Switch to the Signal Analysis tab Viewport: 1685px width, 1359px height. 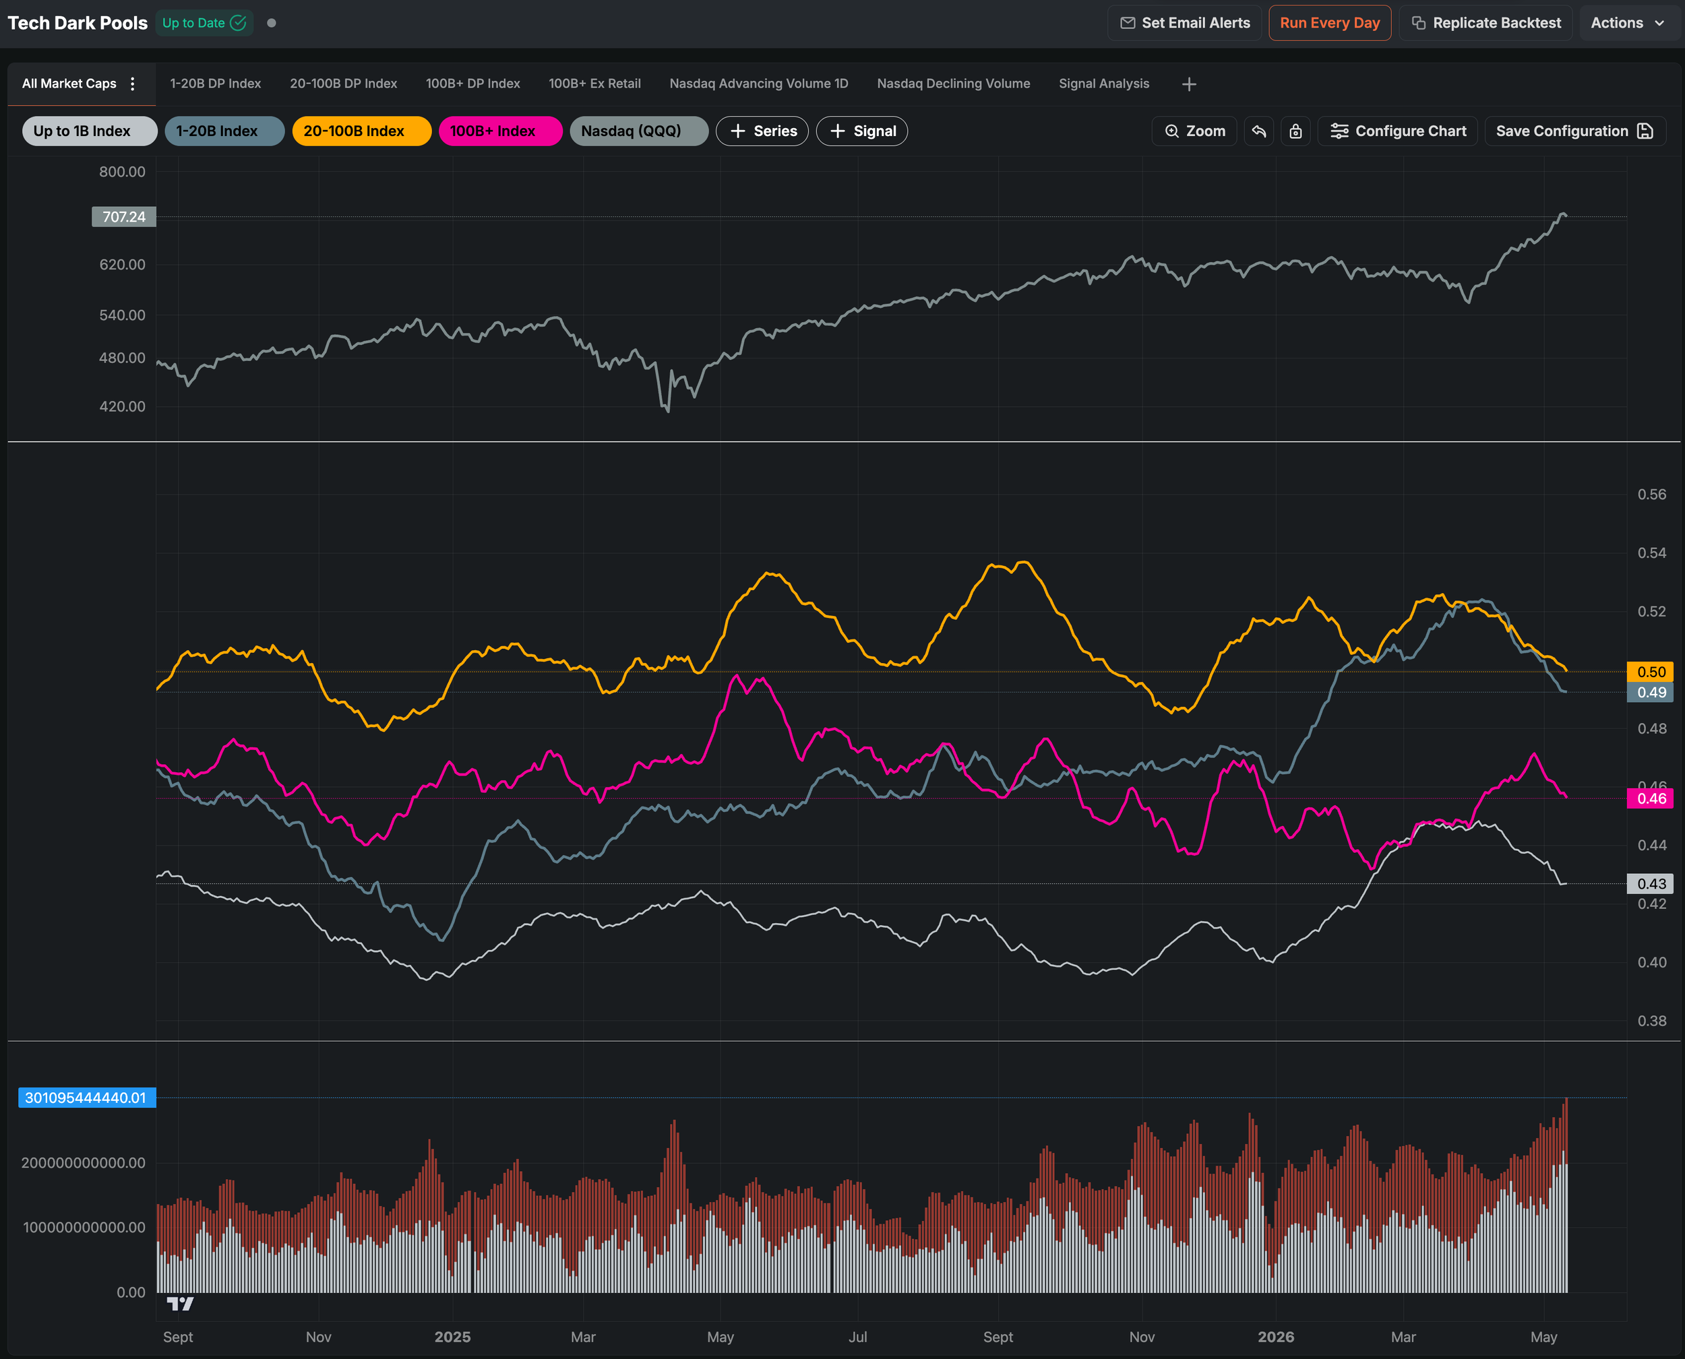pos(1103,84)
